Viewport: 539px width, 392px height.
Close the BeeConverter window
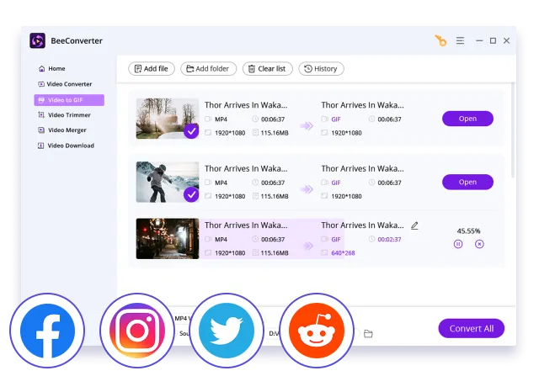pyautogui.click(x=506, y=40)
